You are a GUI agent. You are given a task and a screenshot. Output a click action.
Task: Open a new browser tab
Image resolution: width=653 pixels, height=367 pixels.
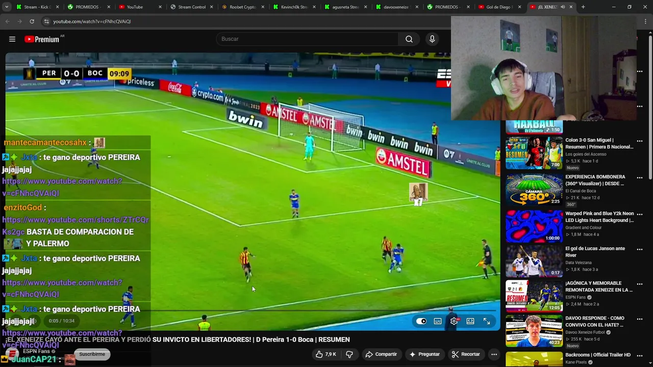583,7
